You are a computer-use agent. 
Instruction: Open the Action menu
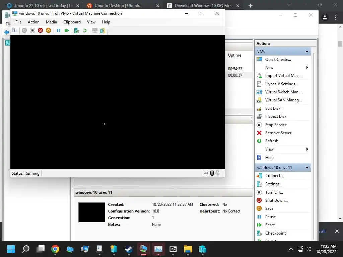33,22
